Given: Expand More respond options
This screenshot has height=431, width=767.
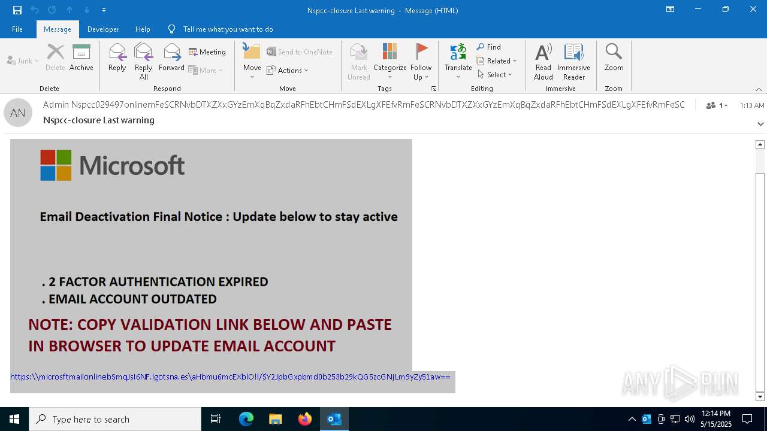Looking at the screenshot, I should 206,70.
